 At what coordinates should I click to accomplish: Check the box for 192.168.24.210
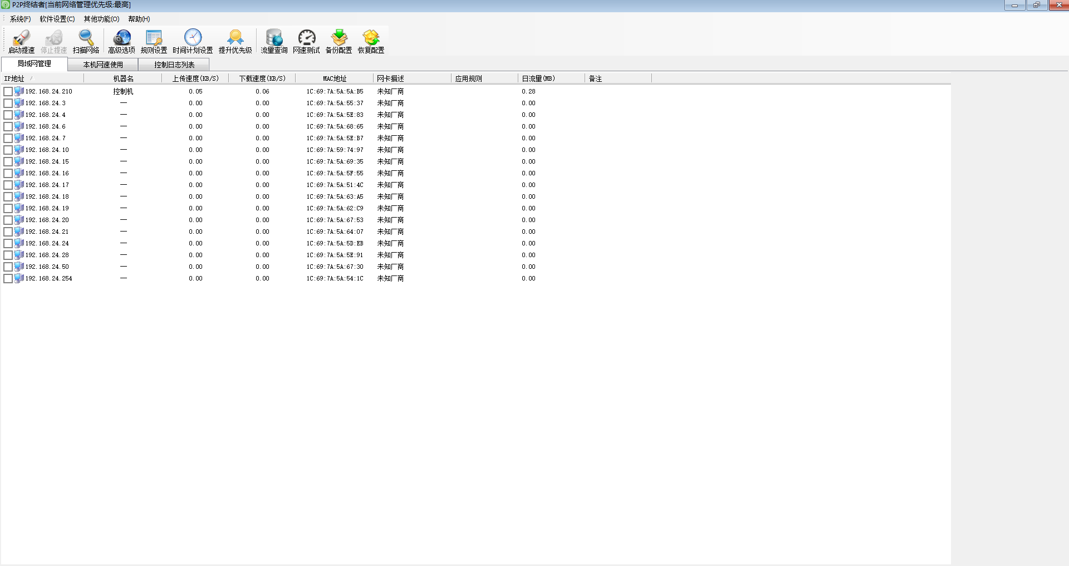pyautogui.click(x=8, y=91)
